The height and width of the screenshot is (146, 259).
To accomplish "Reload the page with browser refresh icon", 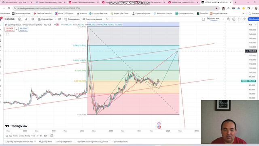I will [x=9, y=8].
